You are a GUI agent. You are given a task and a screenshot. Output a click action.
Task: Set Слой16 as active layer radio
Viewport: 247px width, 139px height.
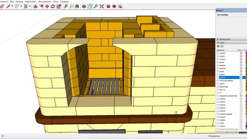[x=218, y=105]
